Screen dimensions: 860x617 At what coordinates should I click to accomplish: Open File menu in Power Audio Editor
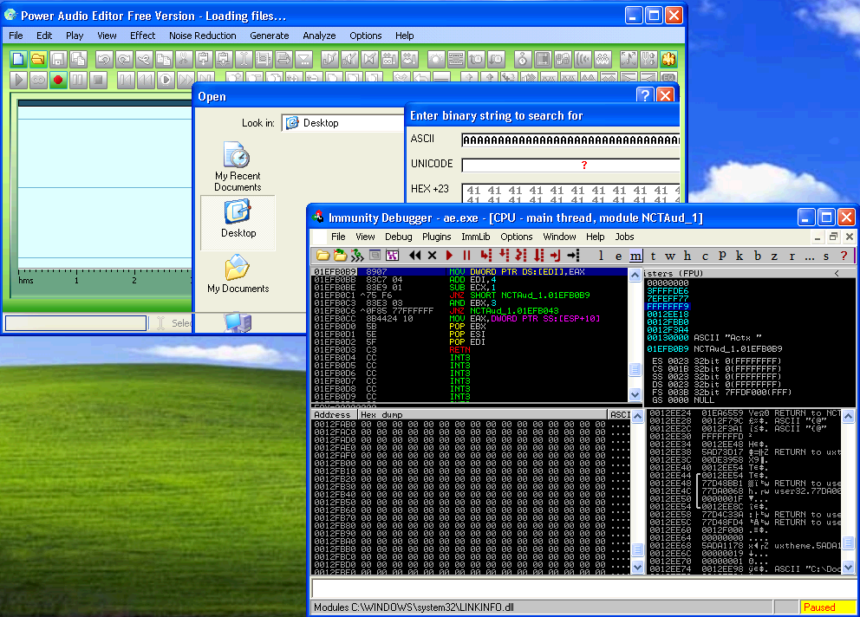[16, 36]
